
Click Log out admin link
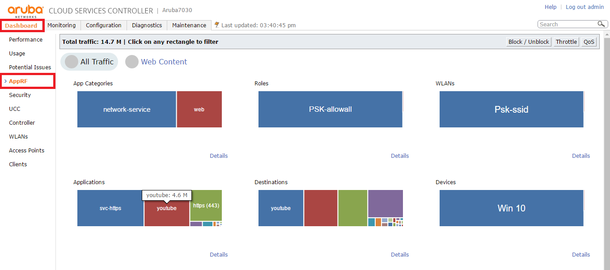click(585, 7)
